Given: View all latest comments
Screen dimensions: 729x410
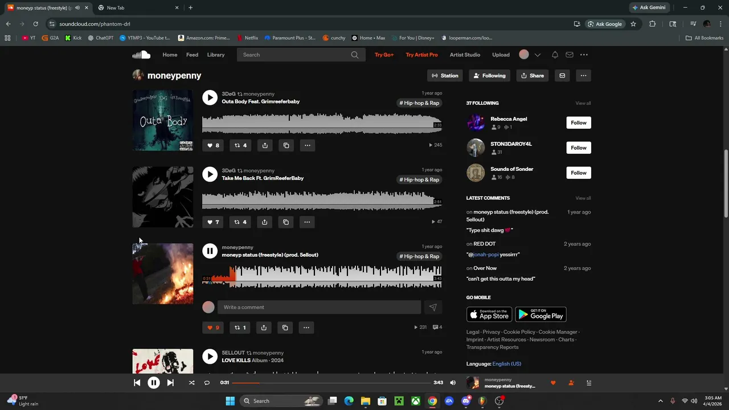Looking at the screenshot, I should coord(583,198).
